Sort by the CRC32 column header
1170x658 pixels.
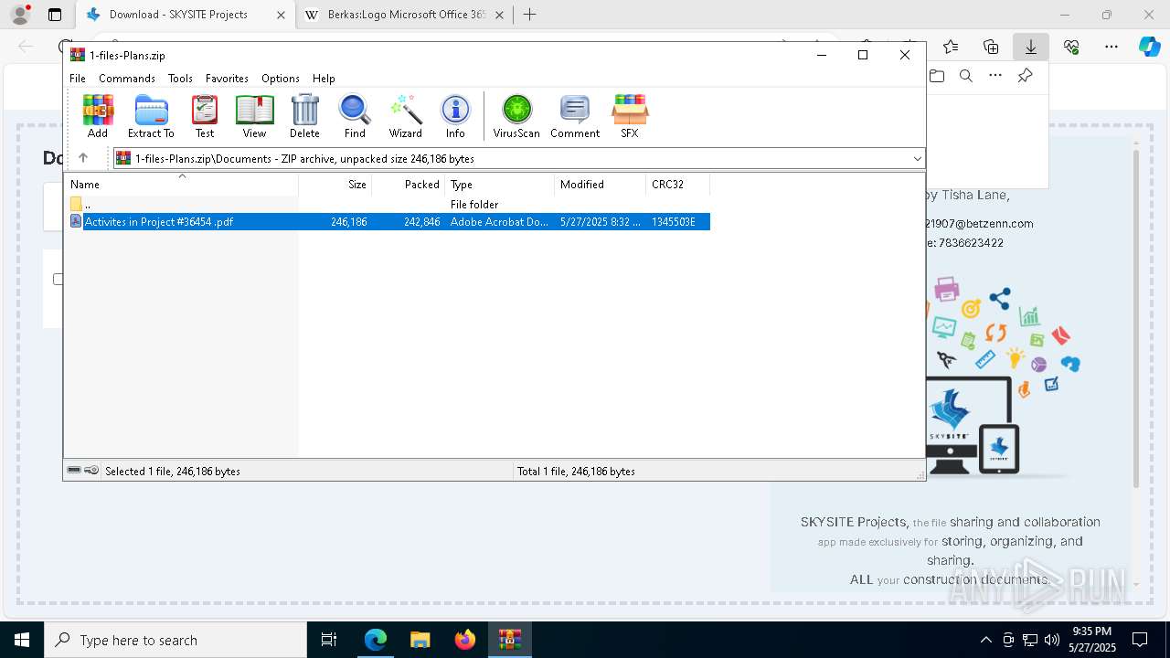[x=678, y=185]
